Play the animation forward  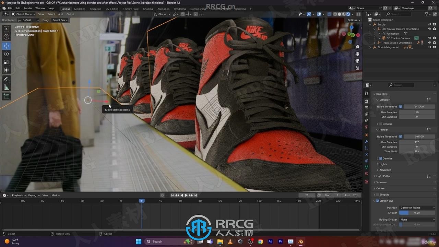click(x=186, y=195)
